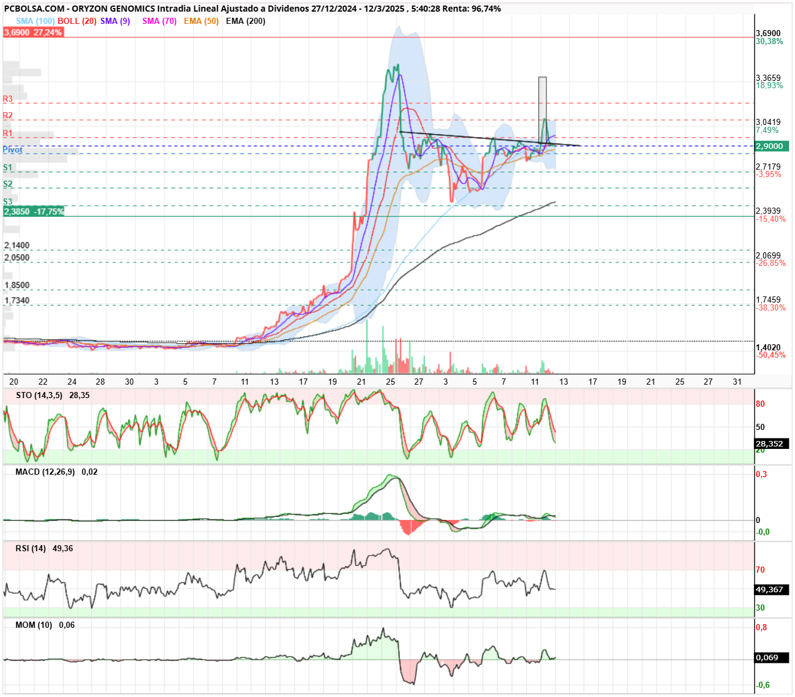Viewport: 795px width, 697px height.
Task: Click the 2,0500 support level label
Action: [17, 257]
